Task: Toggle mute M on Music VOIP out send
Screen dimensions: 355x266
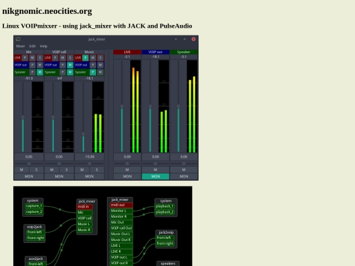Action: coord(101,65)
